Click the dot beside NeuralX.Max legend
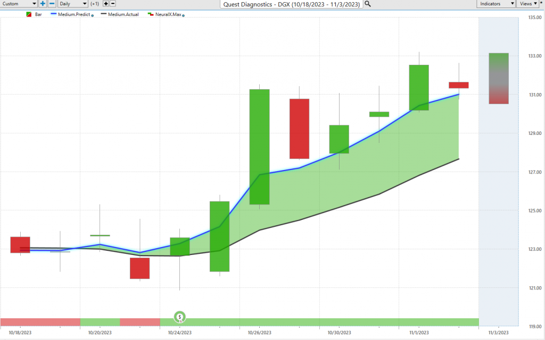The width and height of the screenshot is (545, 340). click(x=184, y=15)
